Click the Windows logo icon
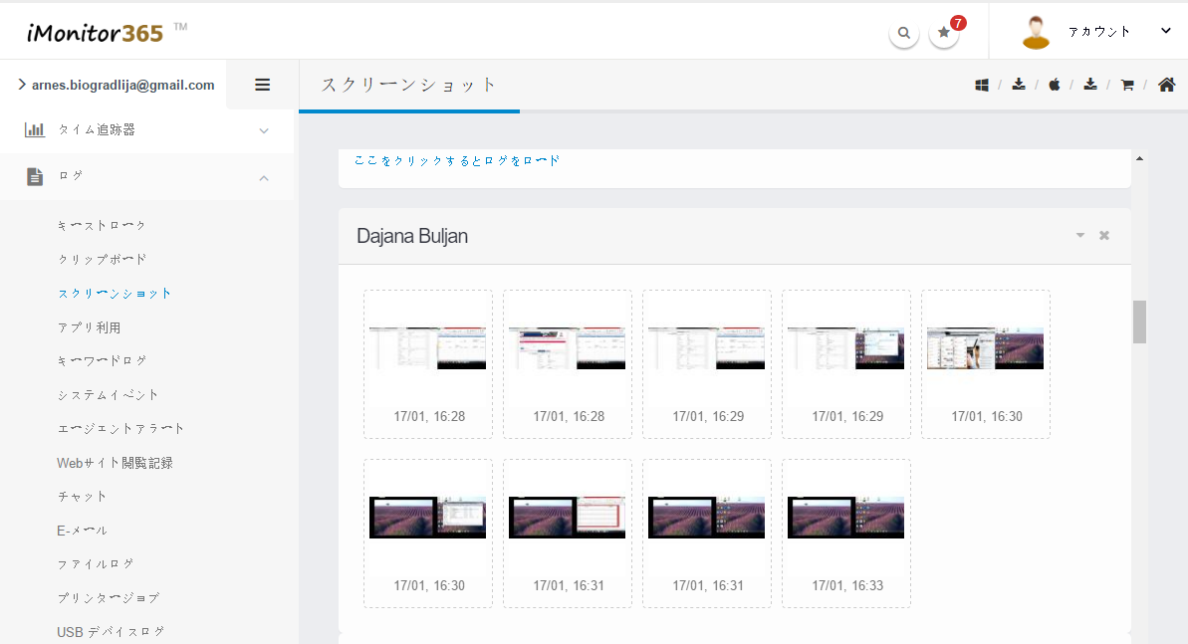This screenshot has height=644, width=1188. point(982,85)
